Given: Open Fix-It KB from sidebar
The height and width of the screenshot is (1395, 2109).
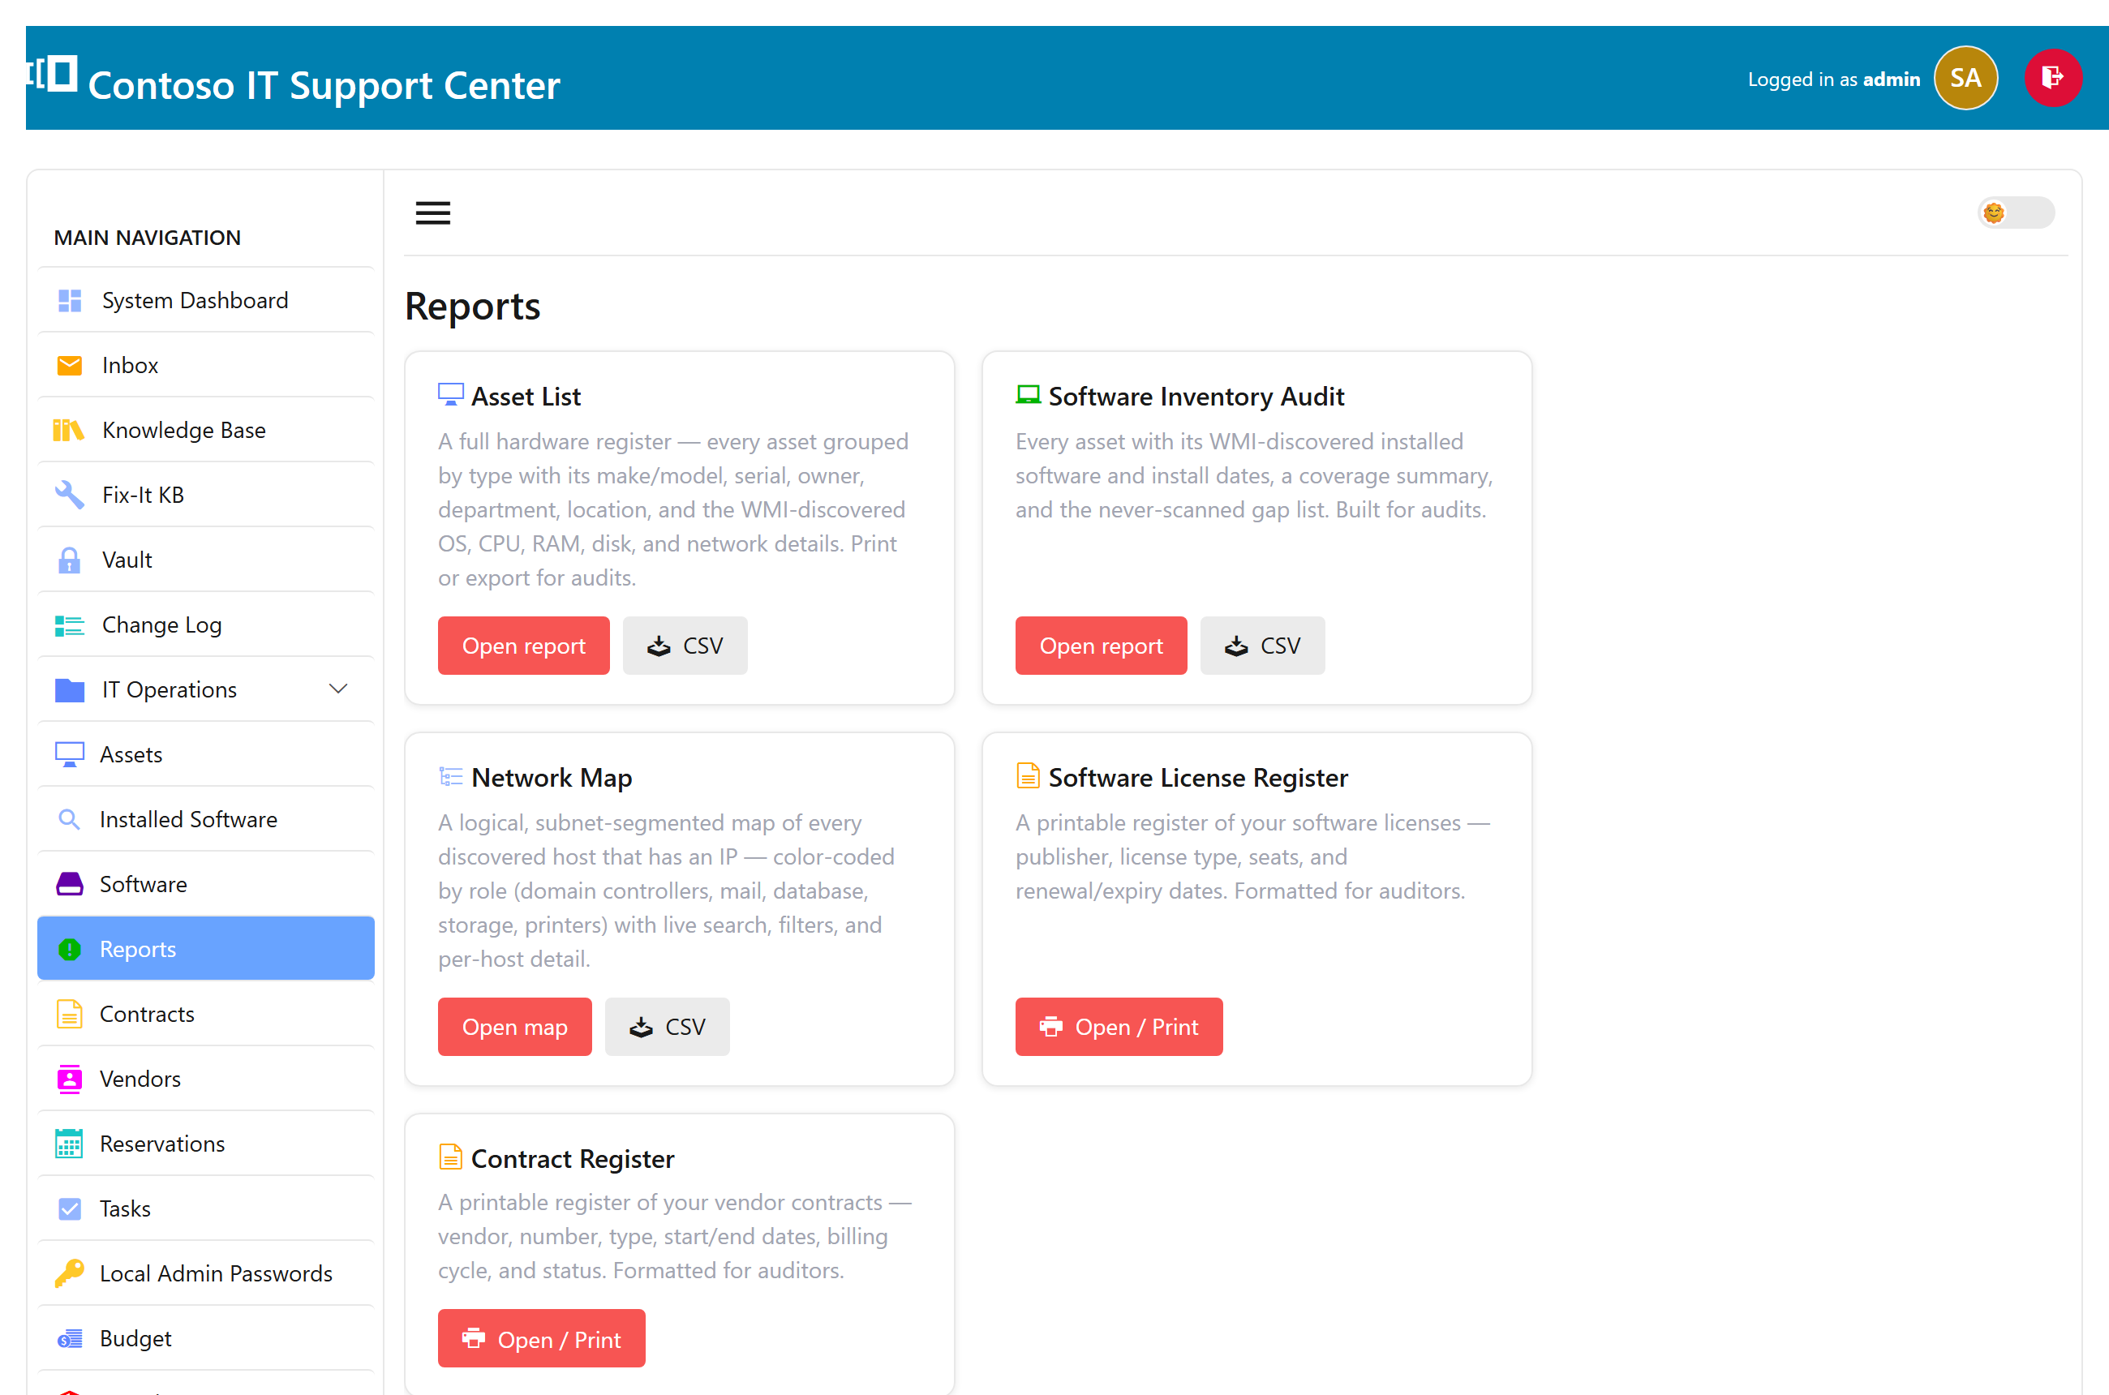Looking at the screenshot, I should tap(205, 495).
